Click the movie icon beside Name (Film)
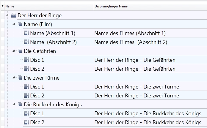Screen dimensions: 207x128 click(20, 24)
